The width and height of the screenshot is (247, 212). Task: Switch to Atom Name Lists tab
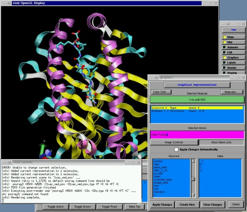pyautogui.click(x=221, y=142)
